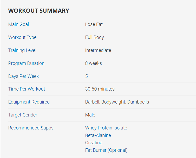Open the Workout Type link

(x=22, y=37)
